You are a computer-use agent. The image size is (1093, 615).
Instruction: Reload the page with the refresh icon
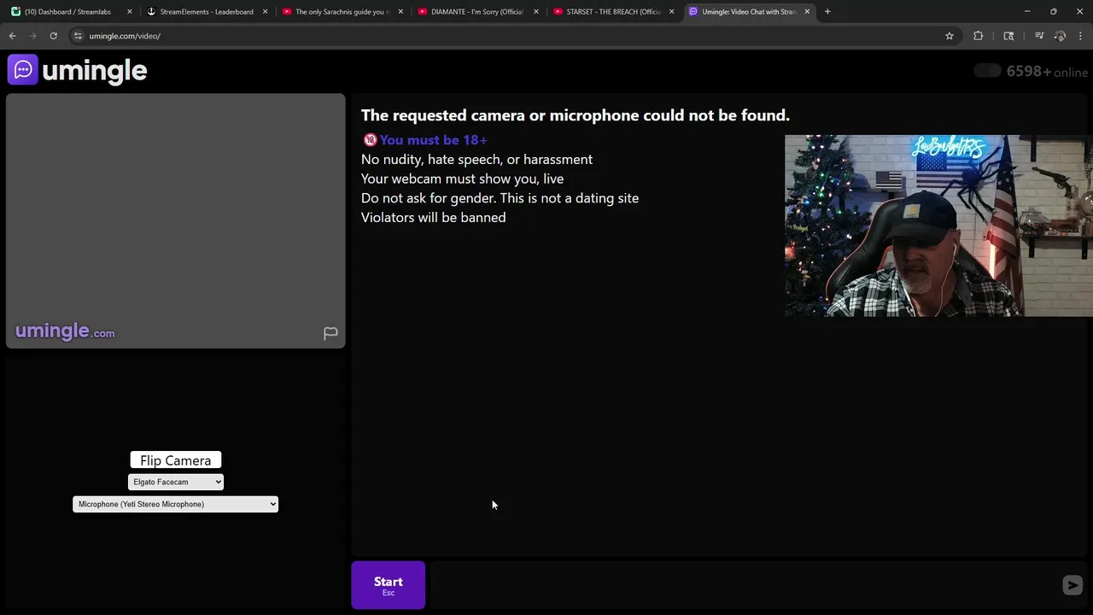click(x=53, y=36)
